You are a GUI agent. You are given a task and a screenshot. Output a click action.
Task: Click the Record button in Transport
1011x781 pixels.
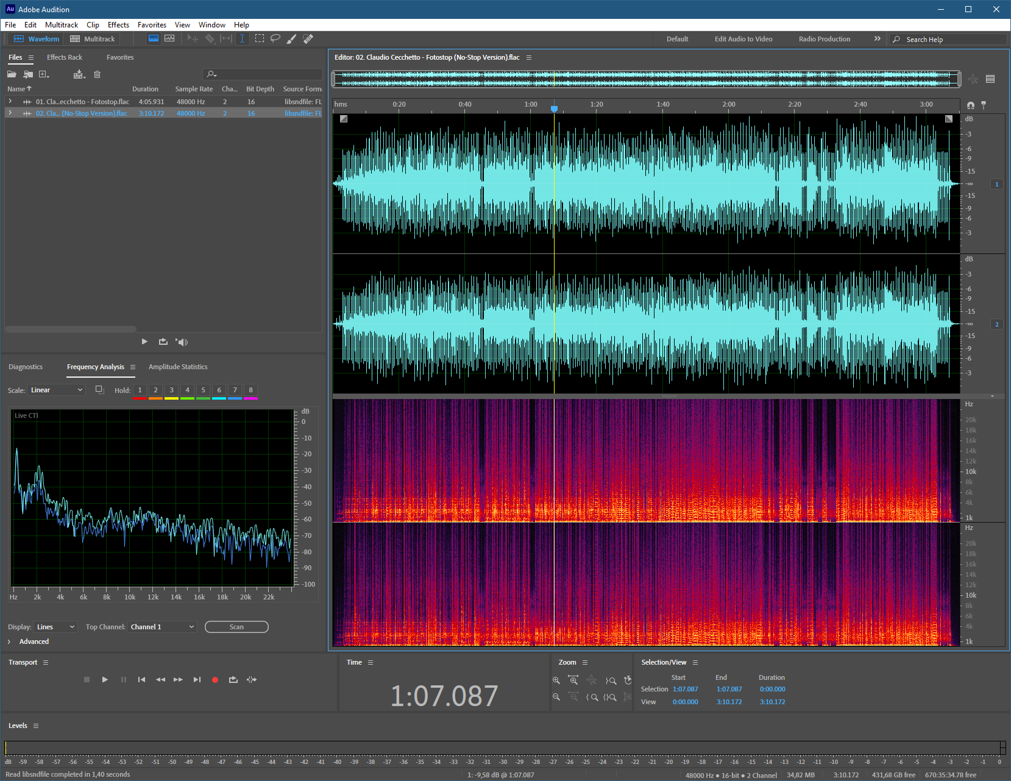click(215, 680)
